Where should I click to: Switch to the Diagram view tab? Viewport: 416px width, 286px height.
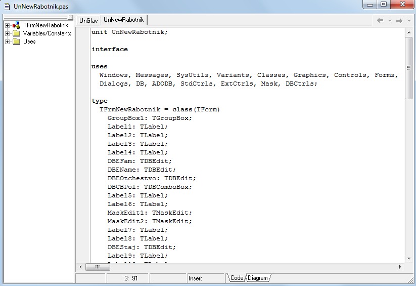coord(258,278)
